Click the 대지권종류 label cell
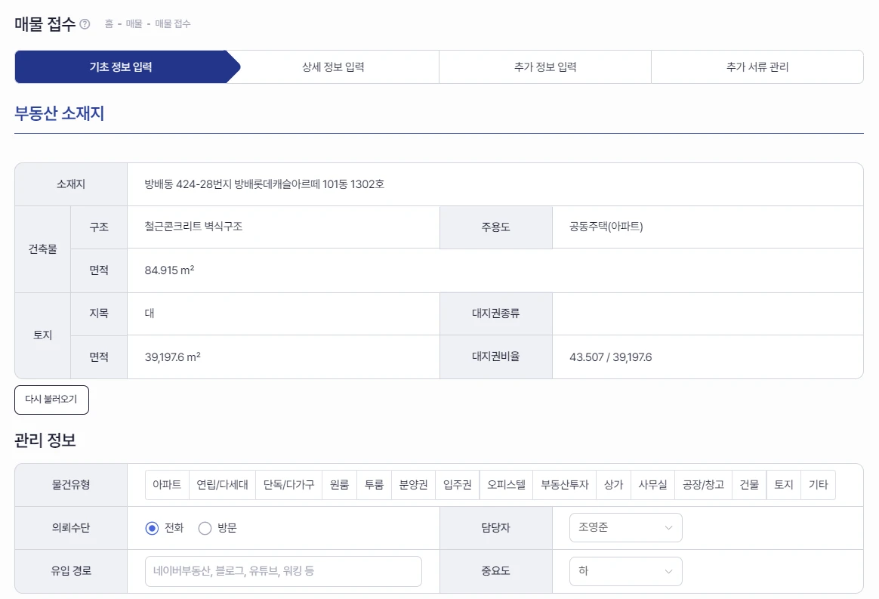879x599 pixels. (496, 313)
